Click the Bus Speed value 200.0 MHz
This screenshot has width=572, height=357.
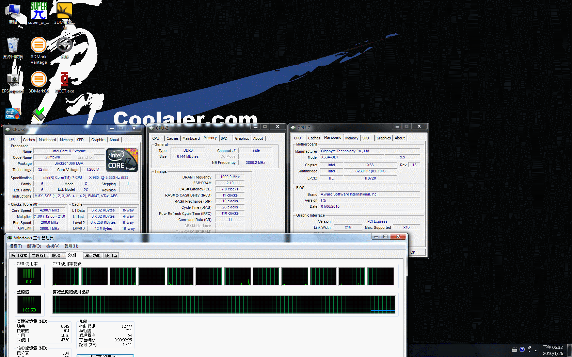point(50,223)
